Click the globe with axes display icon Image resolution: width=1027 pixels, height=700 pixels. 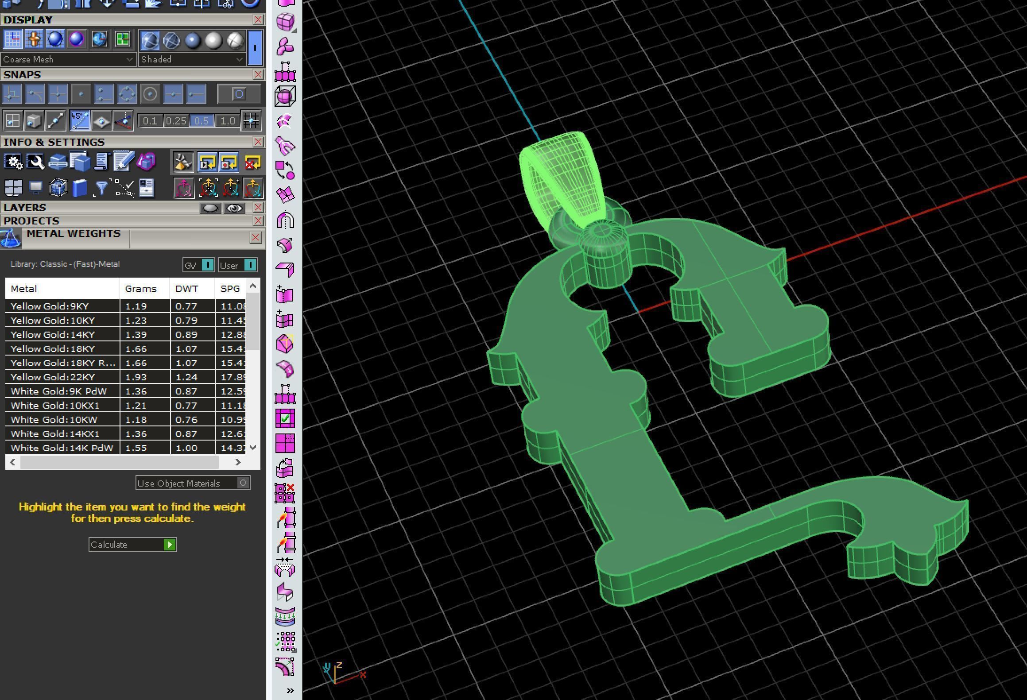[100, 39]
